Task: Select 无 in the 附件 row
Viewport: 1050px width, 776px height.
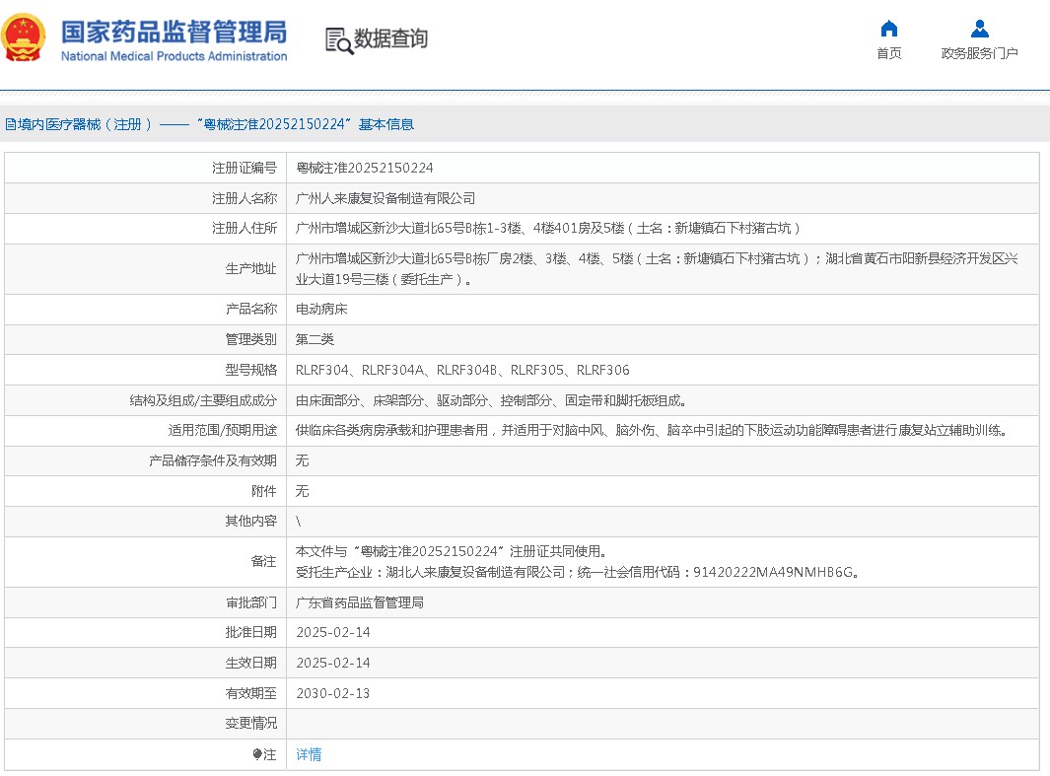Action: [302, 491]
